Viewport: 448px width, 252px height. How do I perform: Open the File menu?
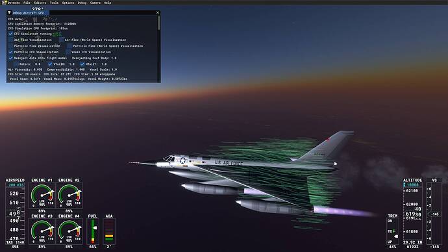tap(27, 3)
